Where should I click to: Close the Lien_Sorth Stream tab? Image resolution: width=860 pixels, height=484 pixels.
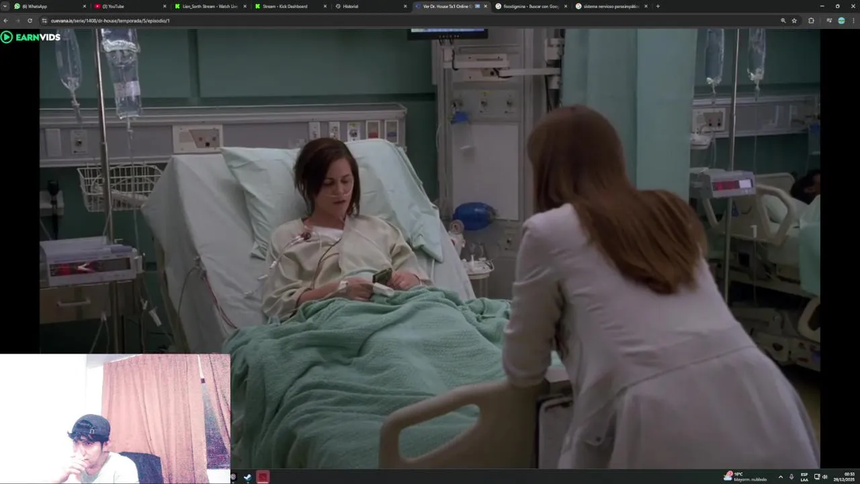[x=245, y=6]
